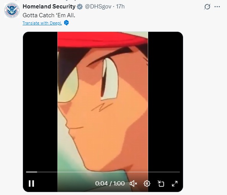227x195 pixels.
Task: Pause the video playback
Action: pyautogui.click(x=31, y=184)
